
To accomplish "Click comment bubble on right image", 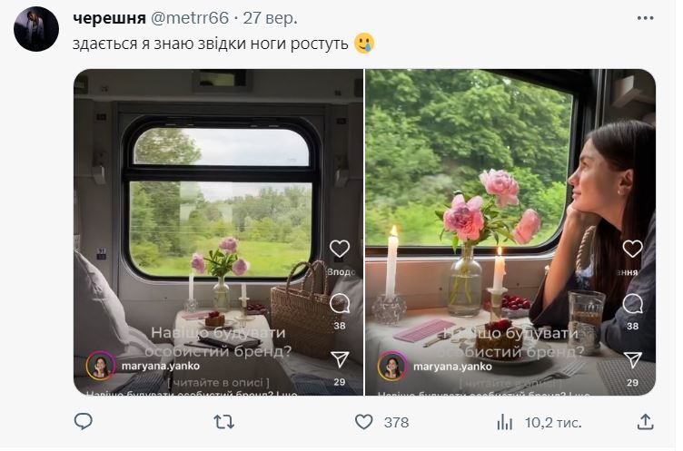I will (x=632, y=302).
